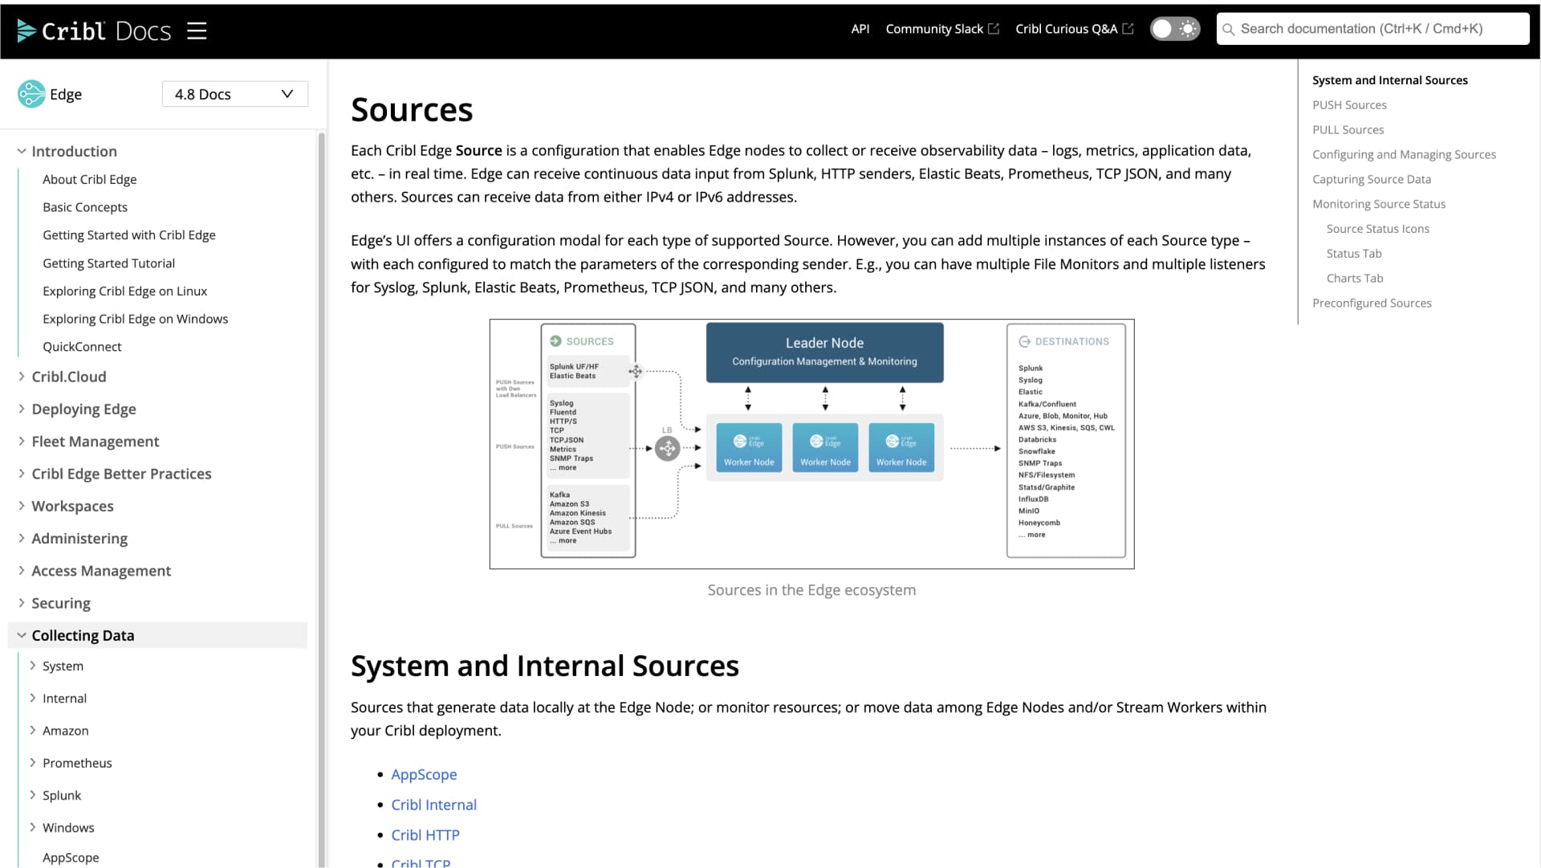Expand the Fleet Management section

[22, 441]
